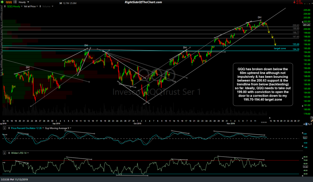Click the pencil drawing icon at the chart's right edge
The width and height of the screenshot is (313, 182).
tap(311, 121)
